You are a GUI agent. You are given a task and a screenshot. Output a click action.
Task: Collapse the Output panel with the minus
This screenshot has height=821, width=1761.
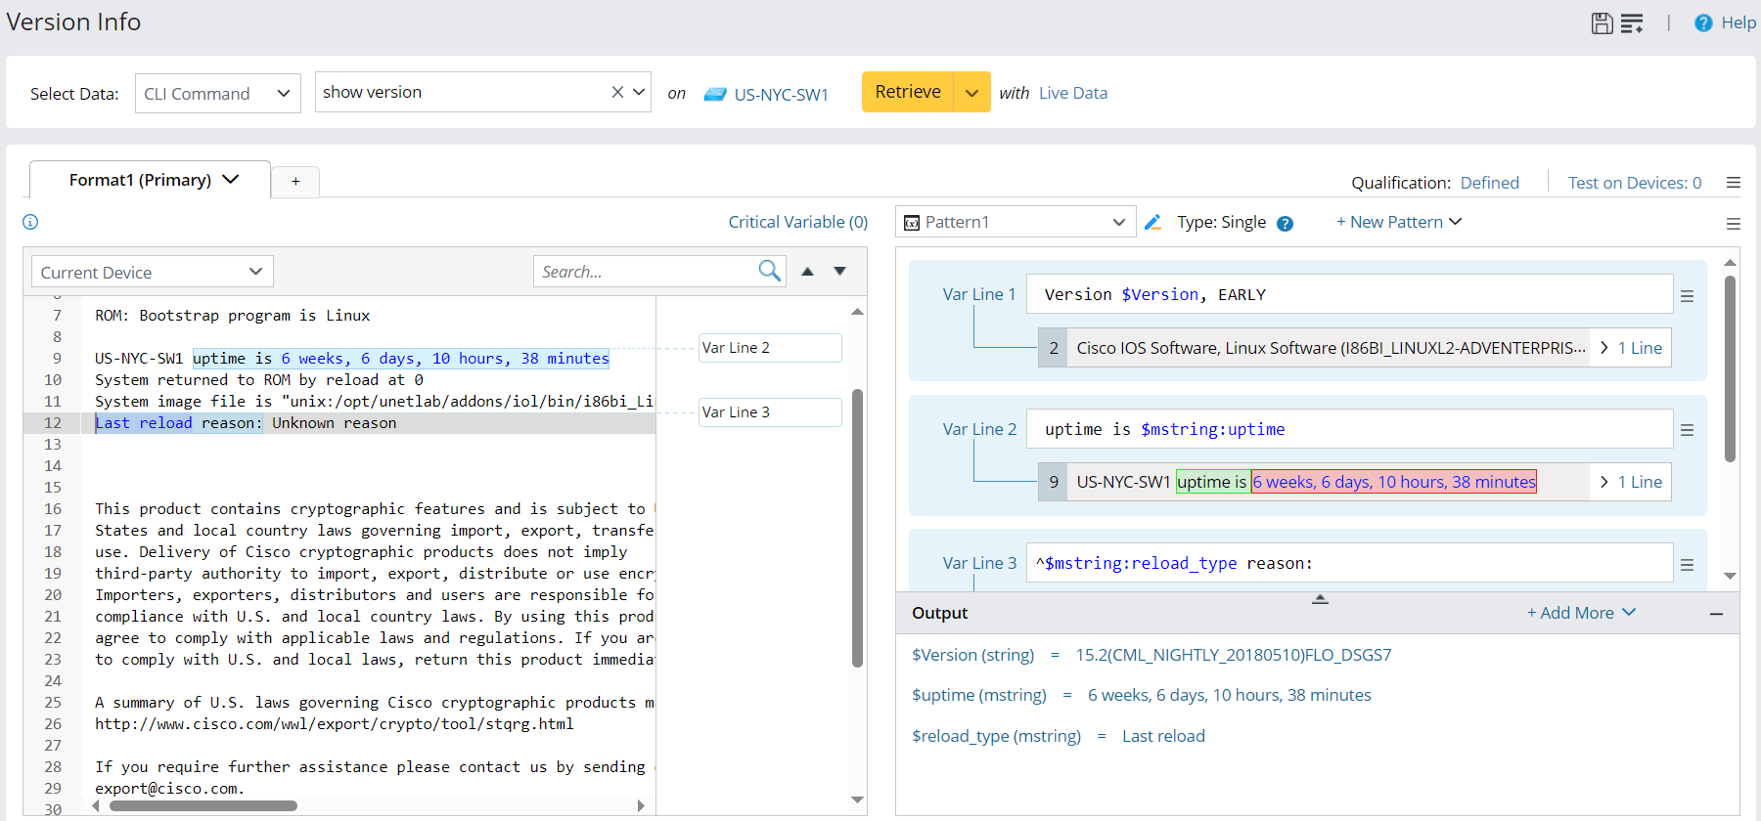(x=1716, y=614)
